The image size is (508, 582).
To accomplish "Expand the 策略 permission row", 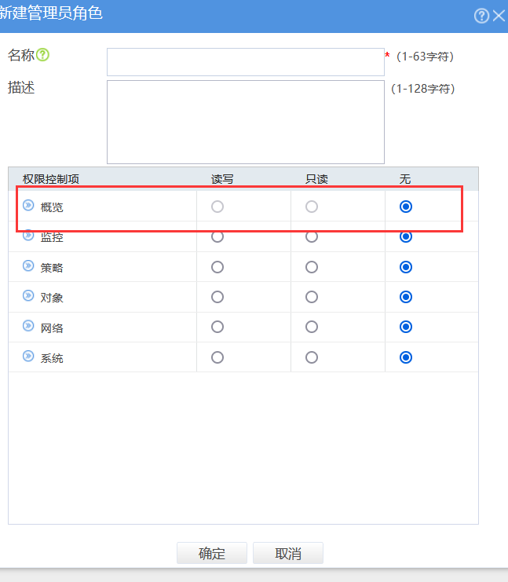I will (28, 266).
